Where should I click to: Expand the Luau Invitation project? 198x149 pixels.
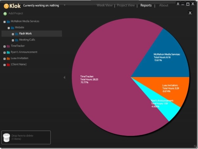5,59
